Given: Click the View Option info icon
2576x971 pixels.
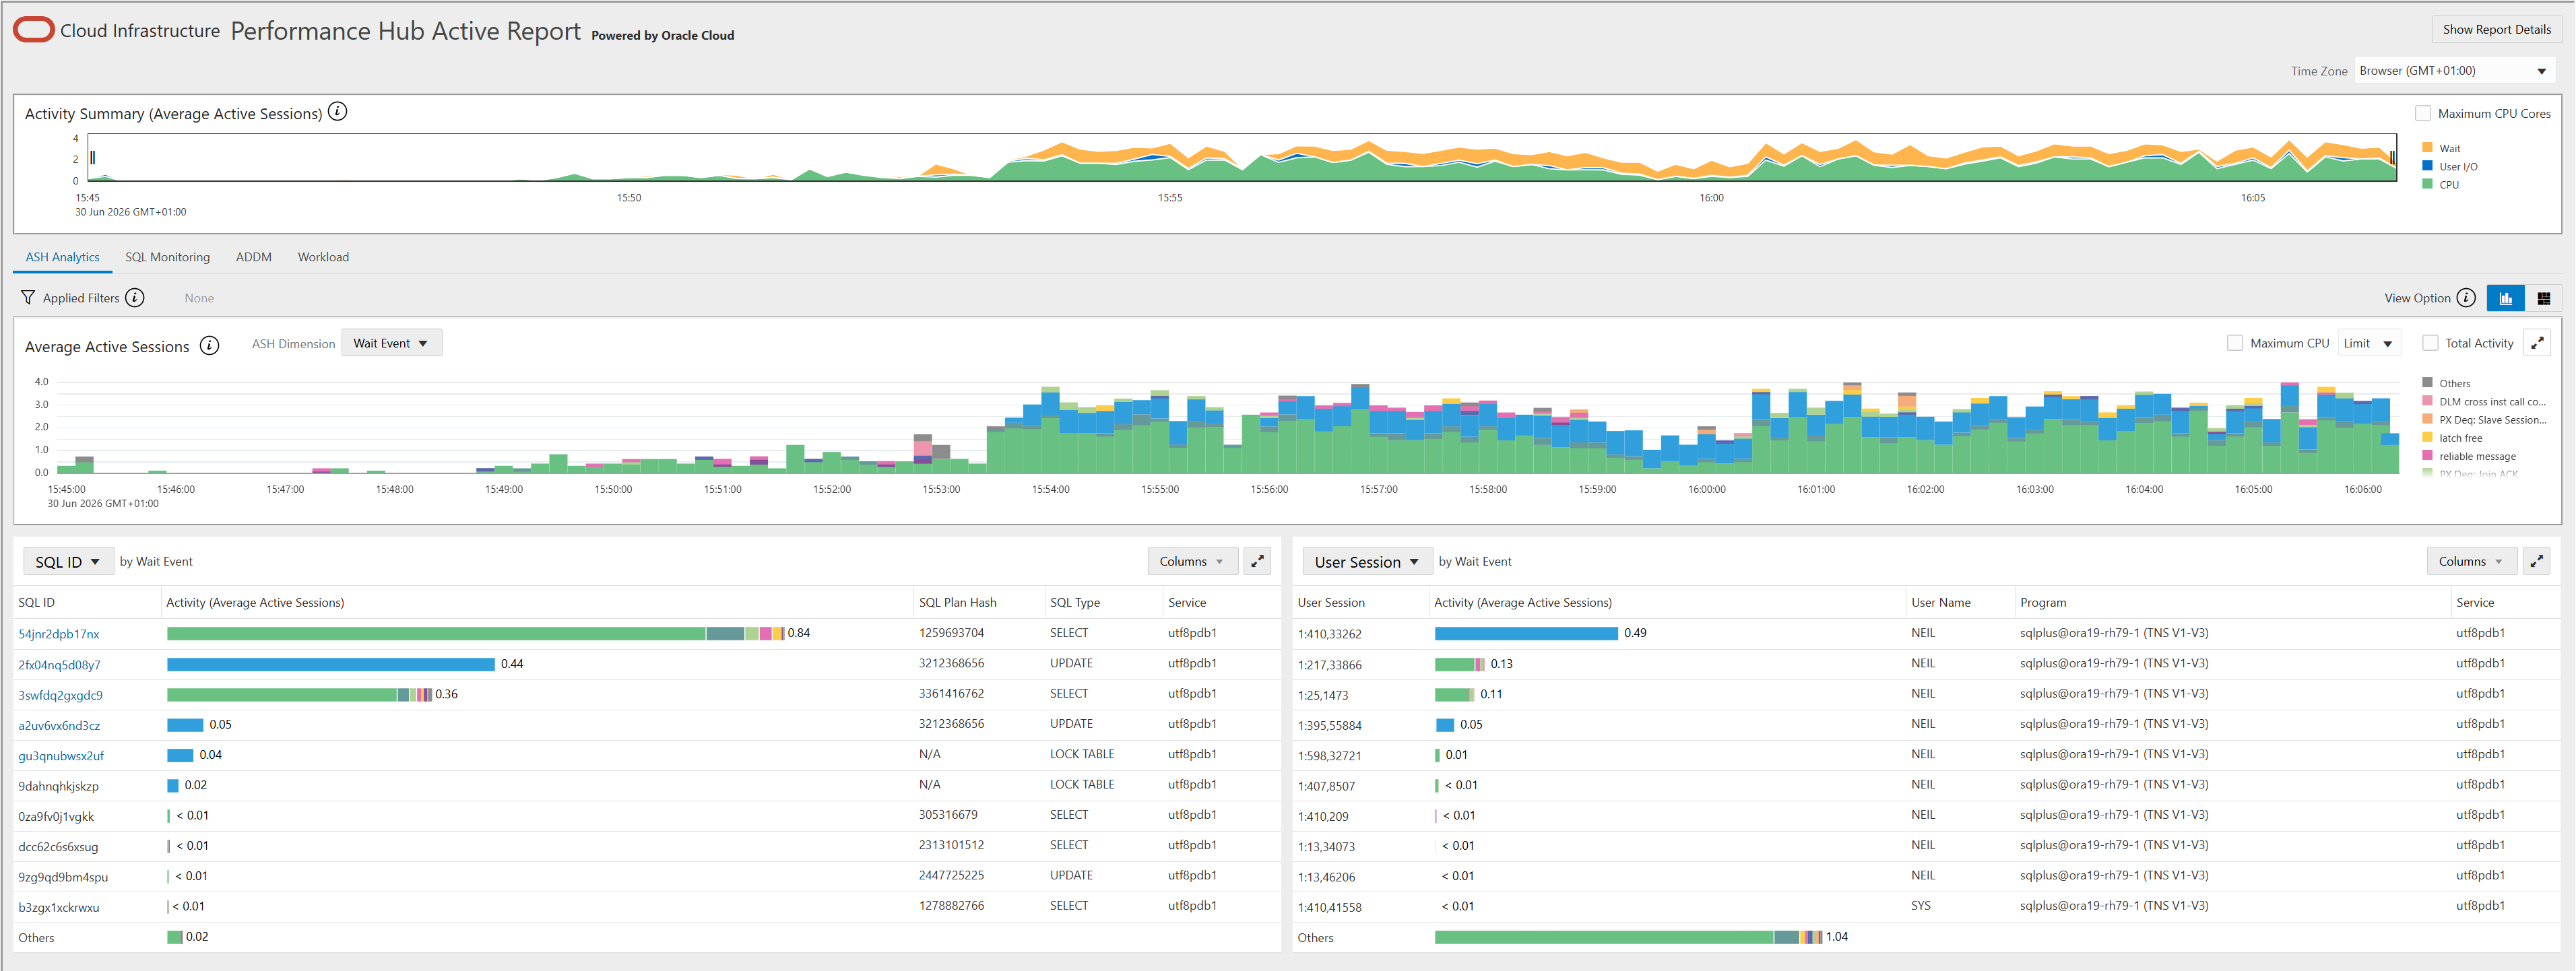Looking at the screenshot, I should click(x=2466, y=298).
